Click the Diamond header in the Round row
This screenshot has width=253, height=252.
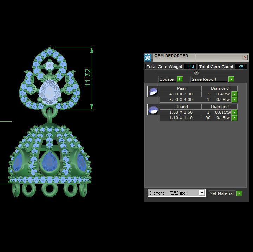tap(220, 107)
